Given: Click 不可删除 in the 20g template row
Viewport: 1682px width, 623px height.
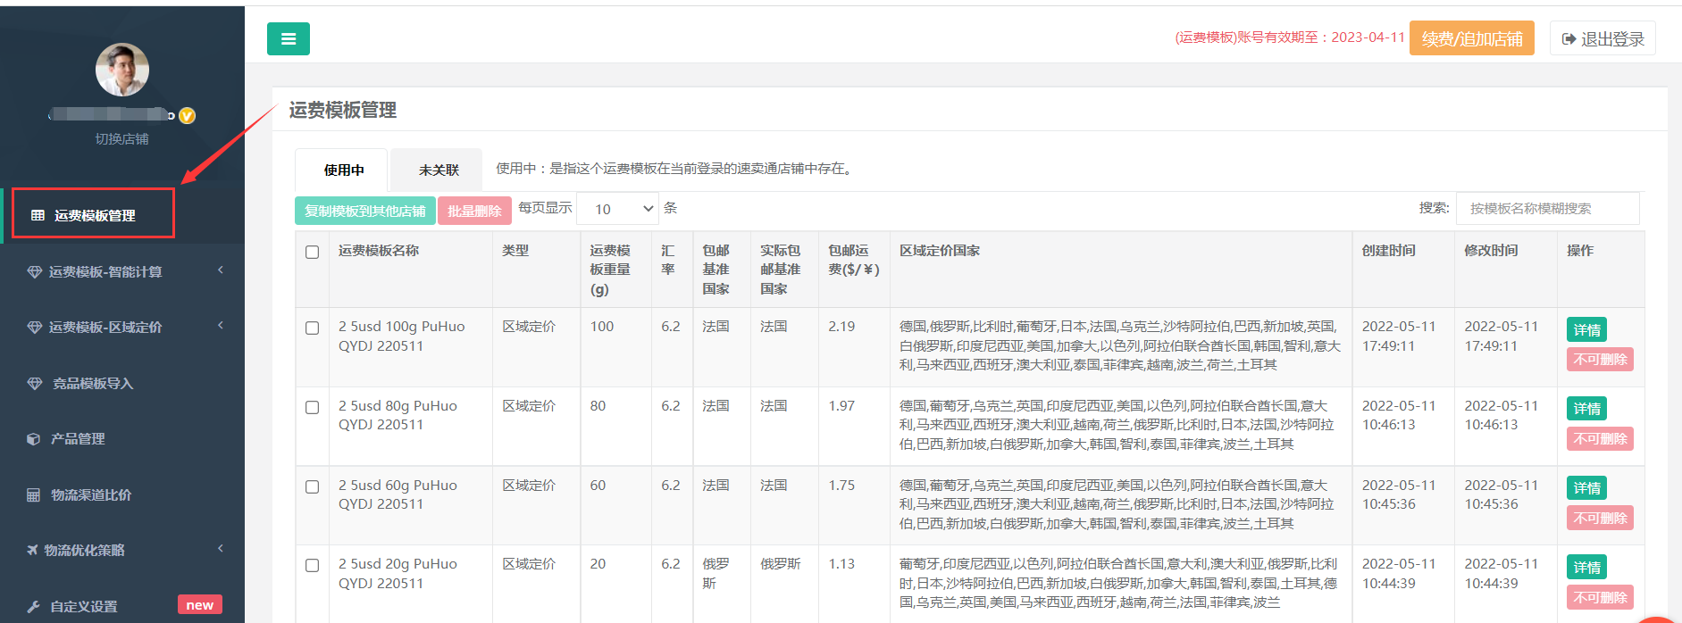Looking at the screenshot, I should (x=1600, y=598).
